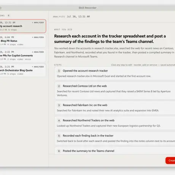Click ANALYZED badge on Blog PR Status session
The image size is (175, 175).
coord(38,37)
